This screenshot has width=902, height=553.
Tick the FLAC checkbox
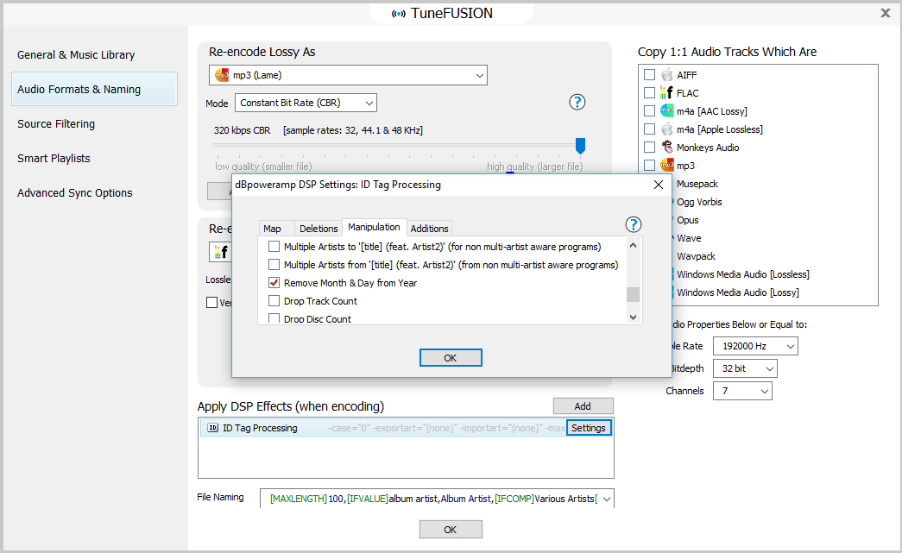pos(649,92)
